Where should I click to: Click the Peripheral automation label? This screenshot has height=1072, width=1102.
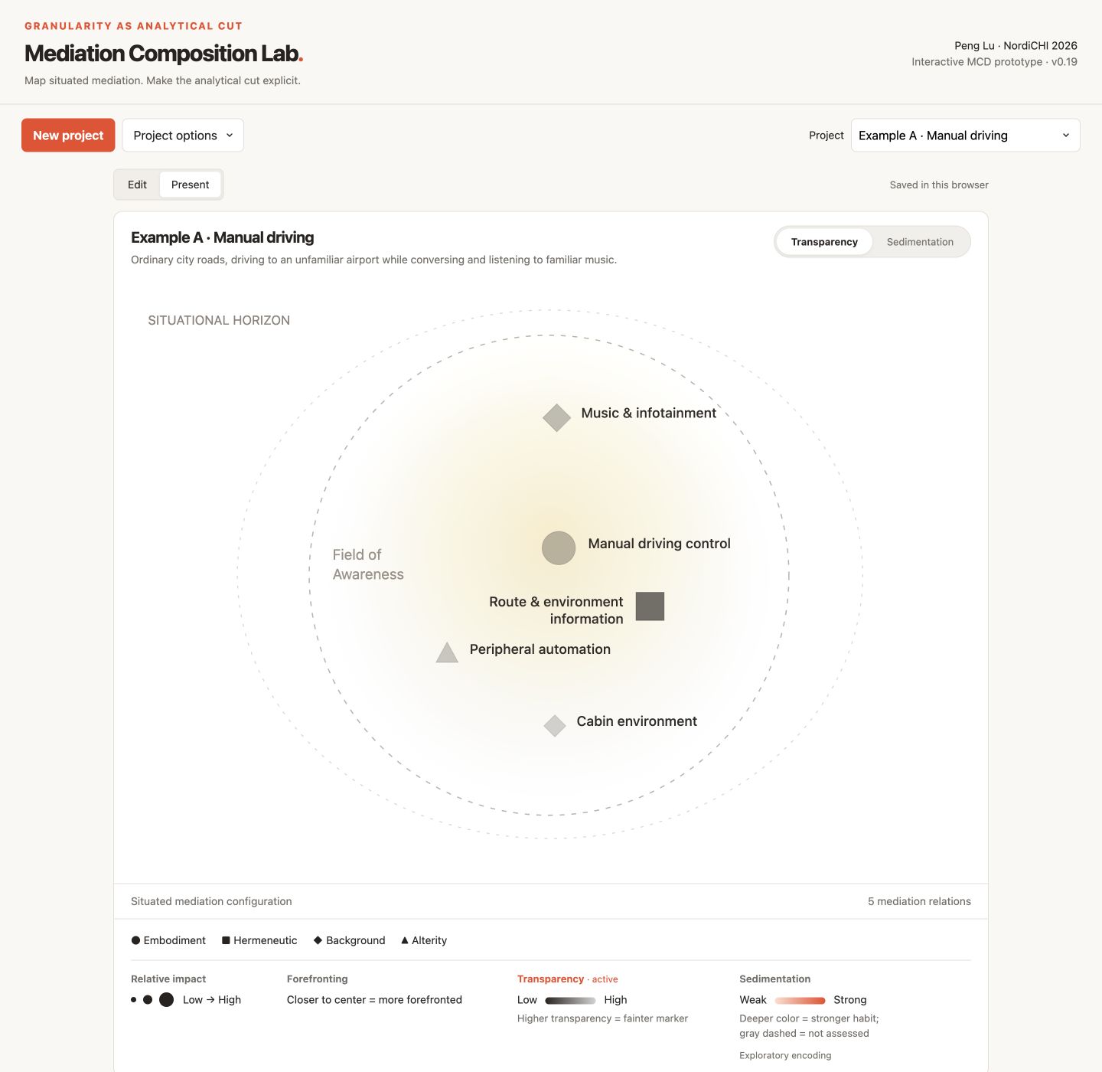pyautogui.click(x=540, y=649)
